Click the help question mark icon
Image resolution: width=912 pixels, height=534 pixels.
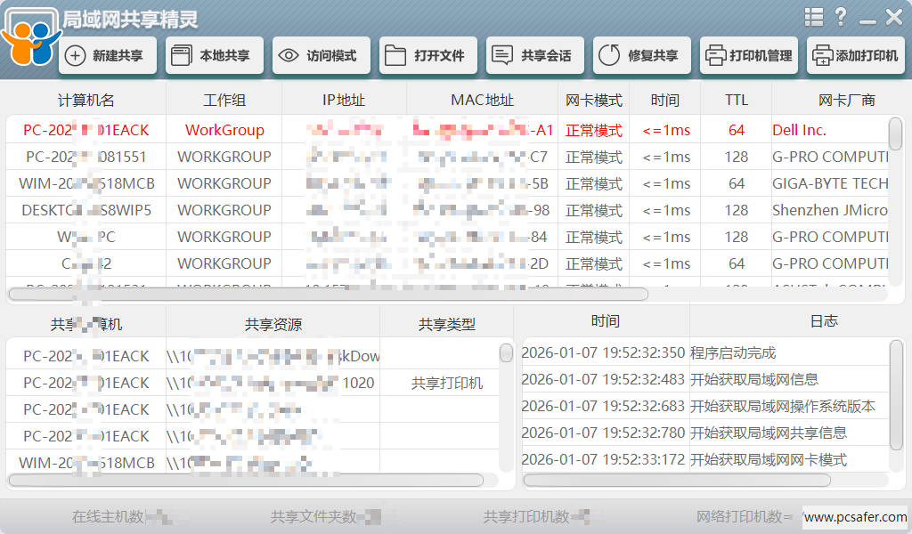click(841, 17)
